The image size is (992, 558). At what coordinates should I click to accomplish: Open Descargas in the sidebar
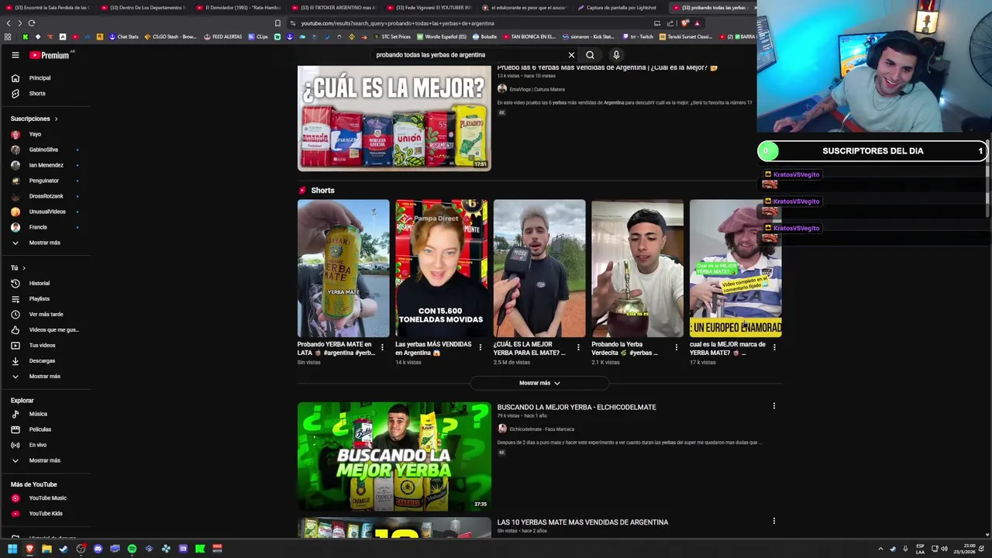[42, 361]
